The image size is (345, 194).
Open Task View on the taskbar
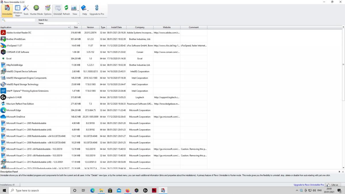tap(83, 190)
